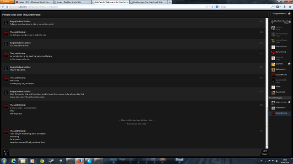Reload the page with the refresh icon
This screenshot has width=293, height=164.
212,7
